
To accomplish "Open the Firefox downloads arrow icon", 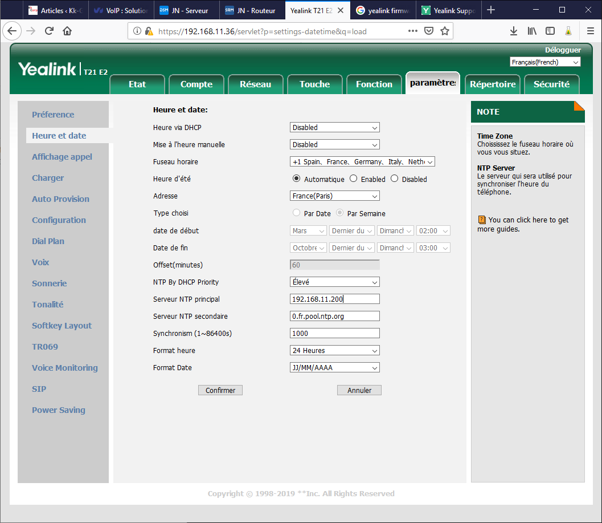I will coord(513,31).
